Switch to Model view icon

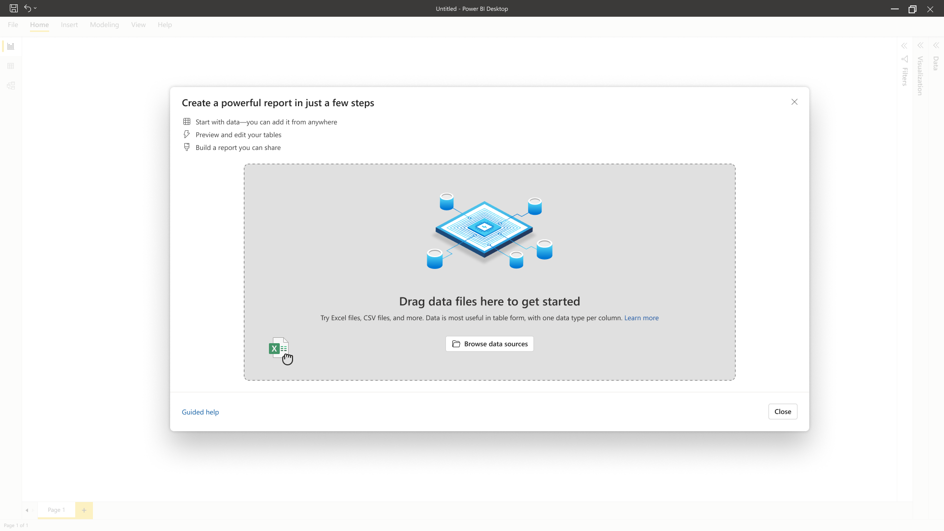click(x=11, y=86)
